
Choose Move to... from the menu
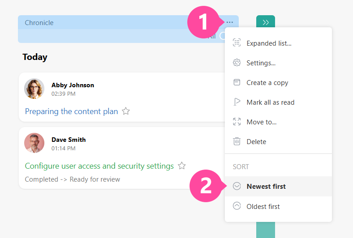click(x=262, y=122)
